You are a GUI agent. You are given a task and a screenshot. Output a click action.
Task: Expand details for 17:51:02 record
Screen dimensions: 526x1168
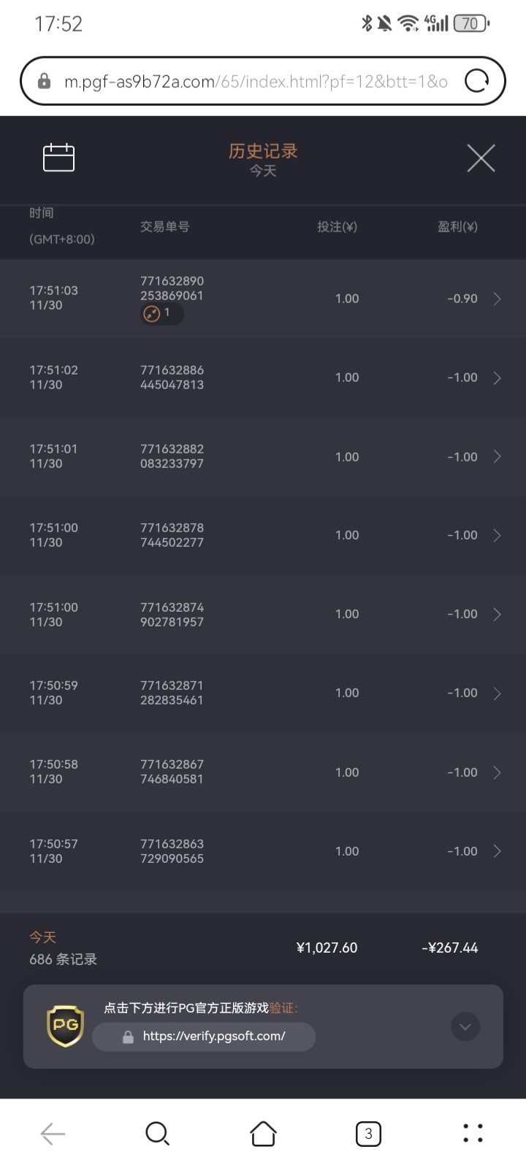pyautogui.click(x=497, y=377)
